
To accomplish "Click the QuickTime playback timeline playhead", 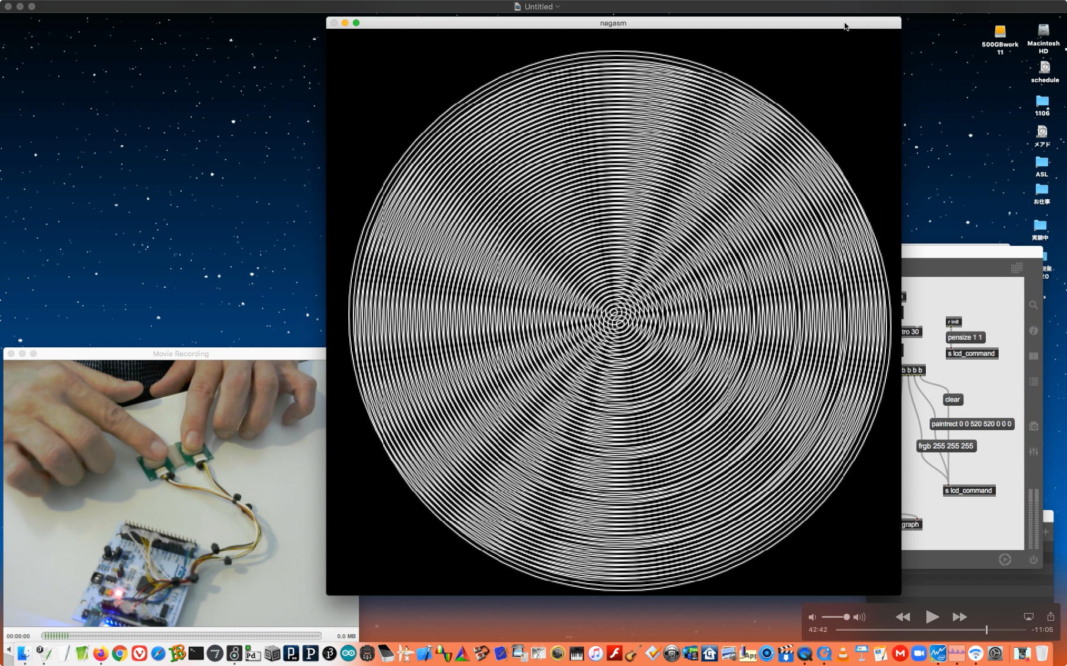I will (986, 630).
